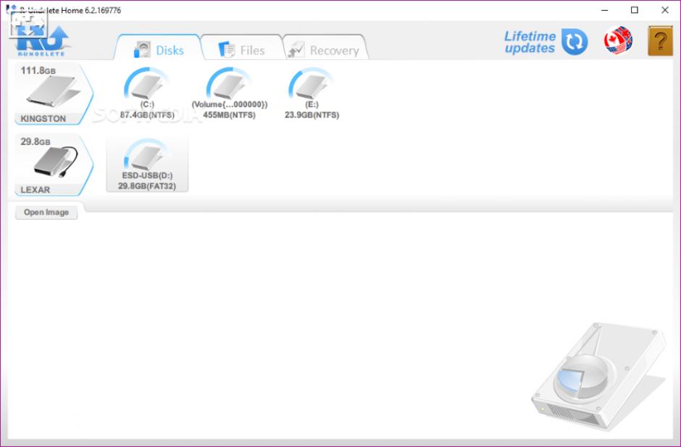This screenshot has height=447, width=681.
Task: Maximize the R-Undelete Home window
Action: pyautogui.click(x=635, y=10)
